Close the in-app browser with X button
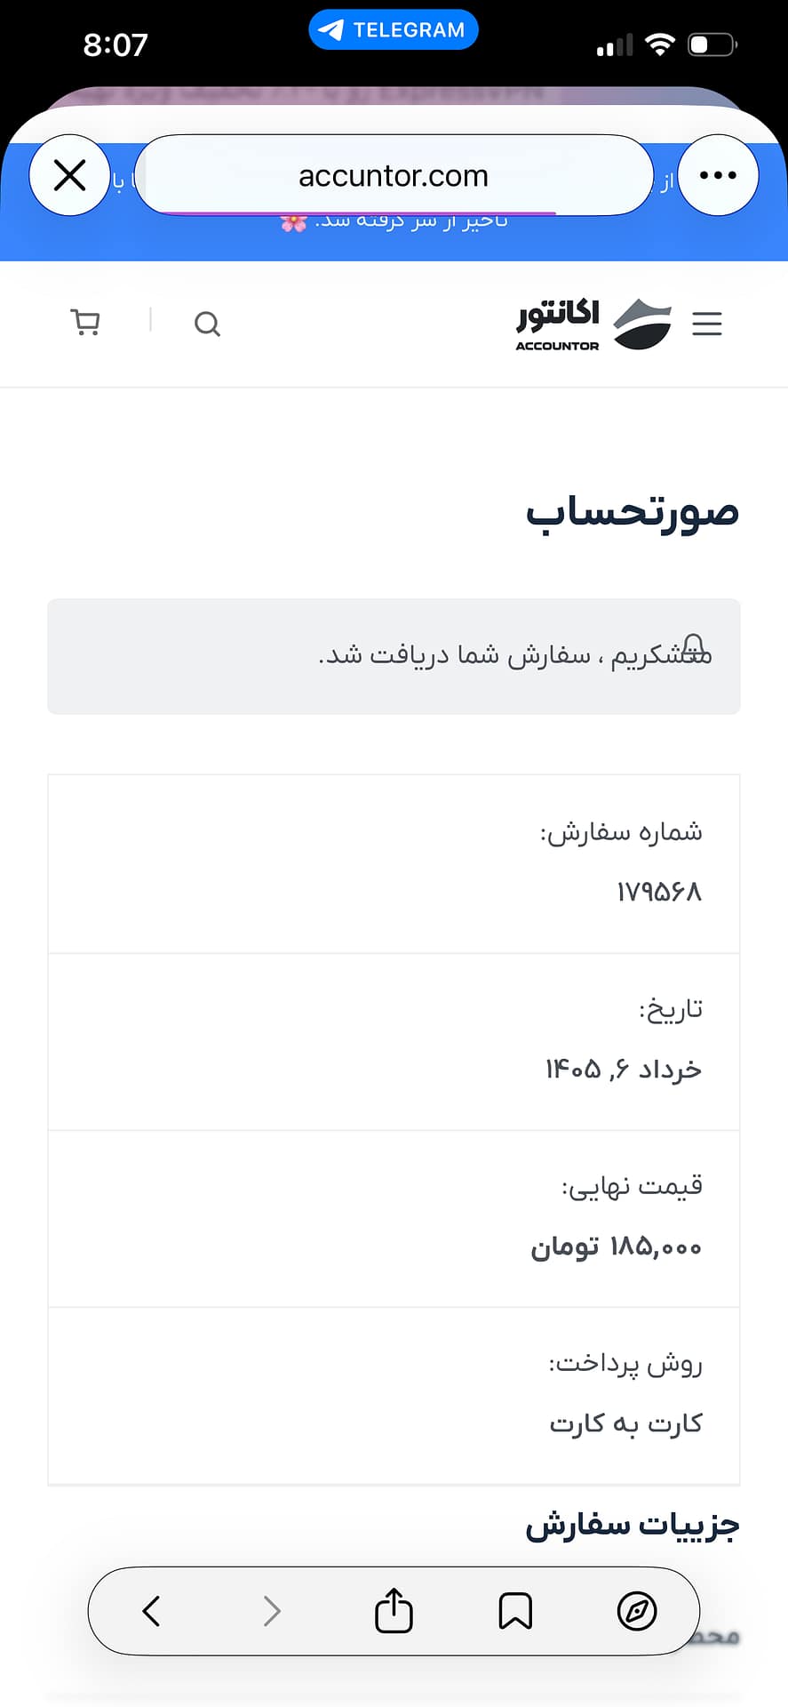Viewport: 788px width, 1707px height. [x=69, y=175]
